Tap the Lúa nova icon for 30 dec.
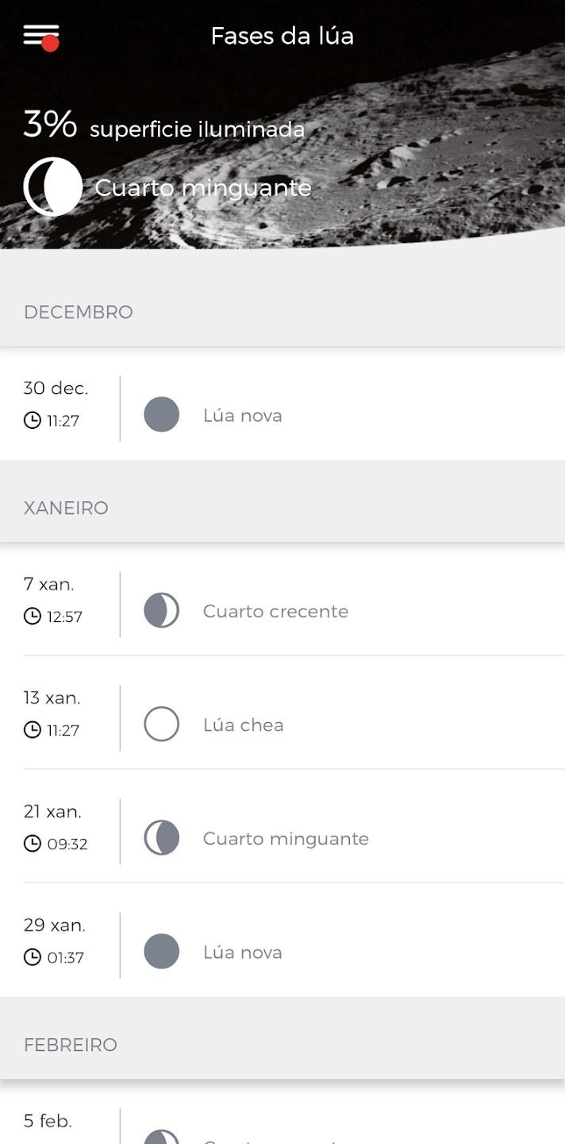The width and height of the screenshot is (565, 1144). pyautogui.click(x=161, y=414)
